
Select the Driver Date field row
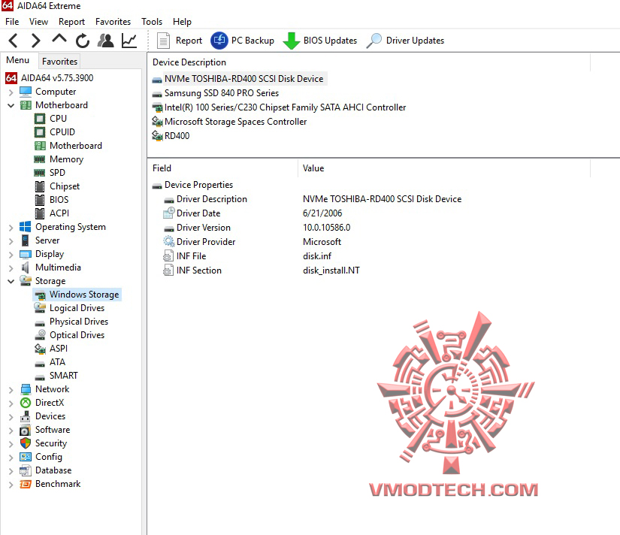253,213
